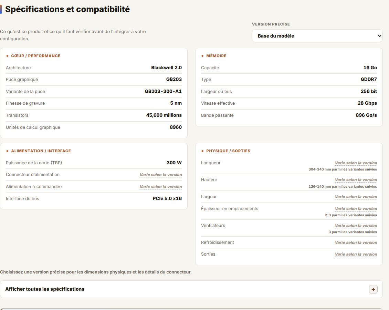Click the '8960' graphics compute units value
The image size is (389, 310).
pos(176,127)
